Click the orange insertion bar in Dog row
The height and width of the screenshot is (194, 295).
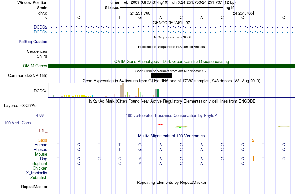click(253, 158)
